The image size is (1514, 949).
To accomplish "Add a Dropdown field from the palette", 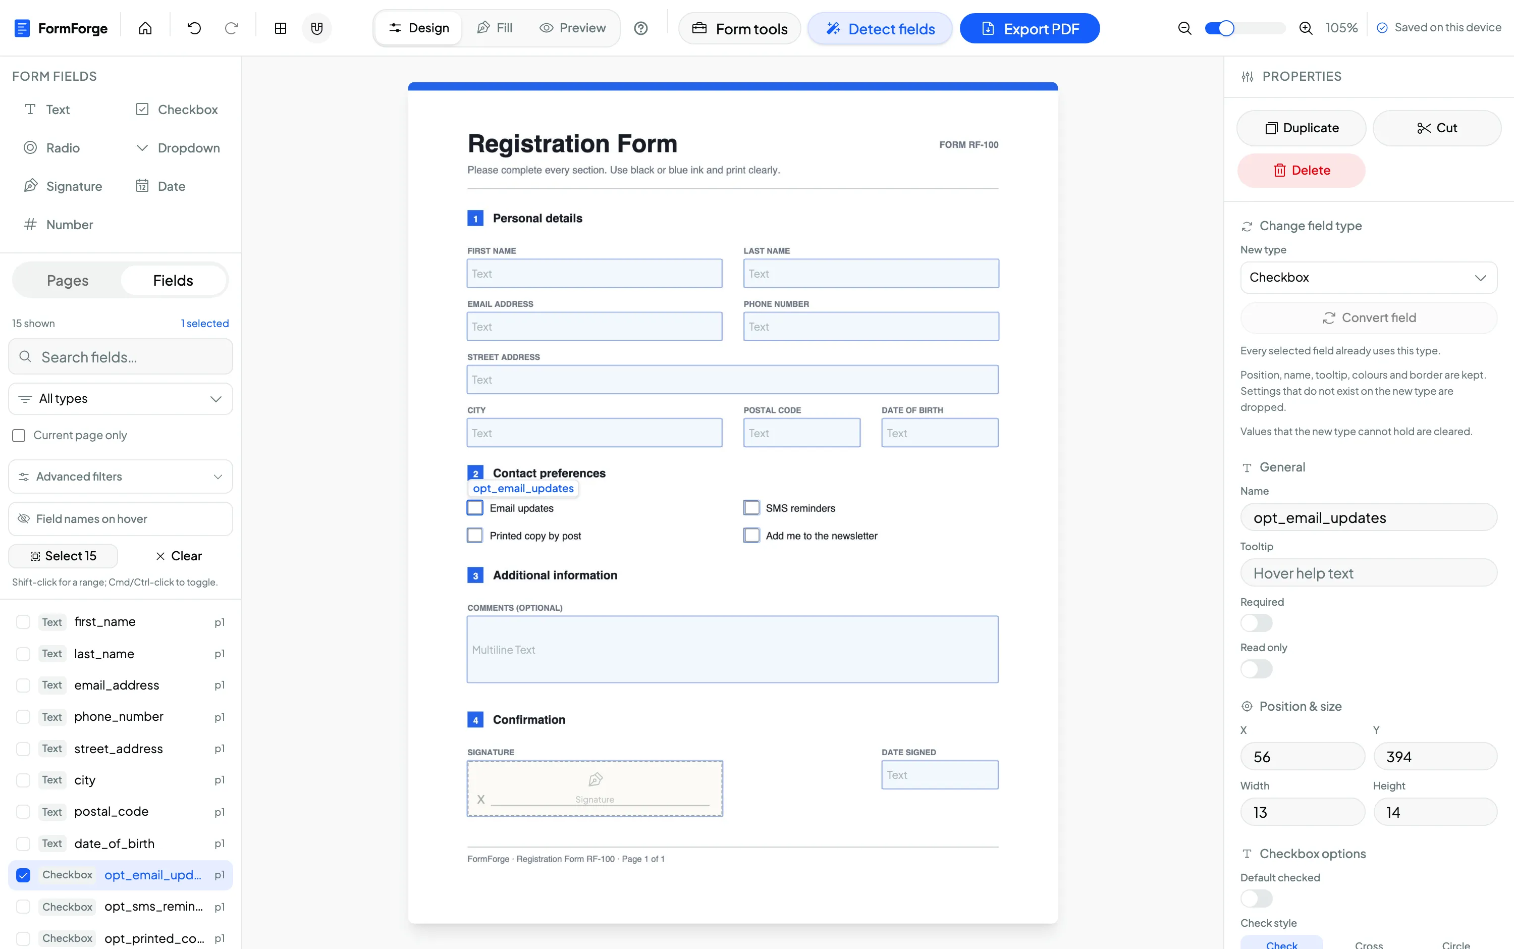I will pos(177,148).
